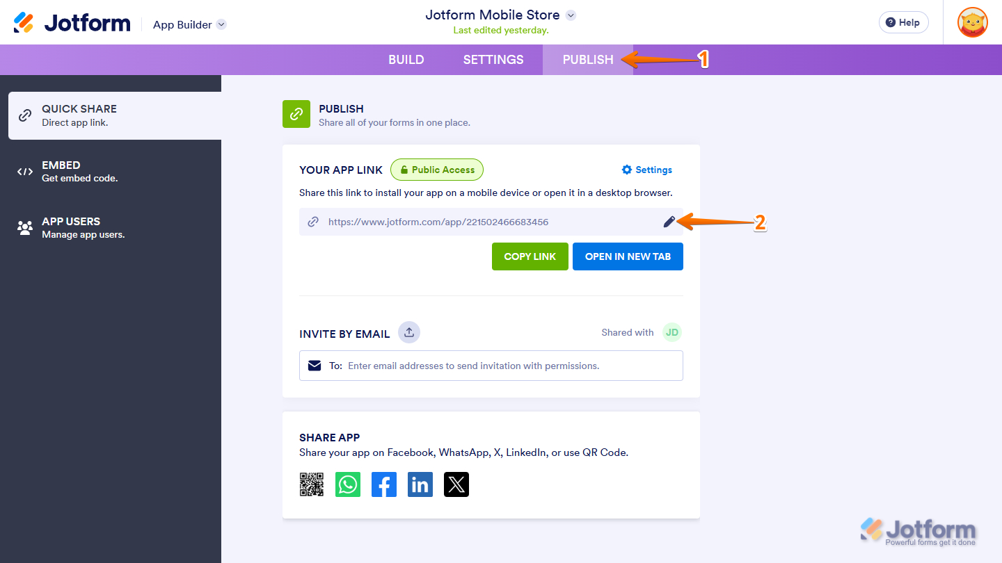Open WhatsApp sharing icon
The image size is (1002, 563).
tap(348, 484)
